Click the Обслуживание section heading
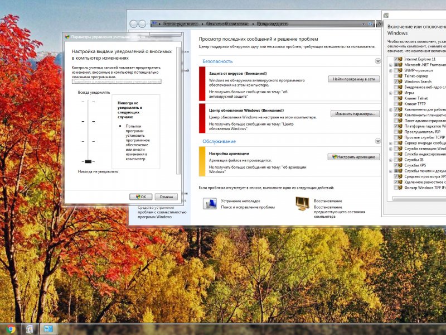This screenshot has height=335, width=446. 219,141
